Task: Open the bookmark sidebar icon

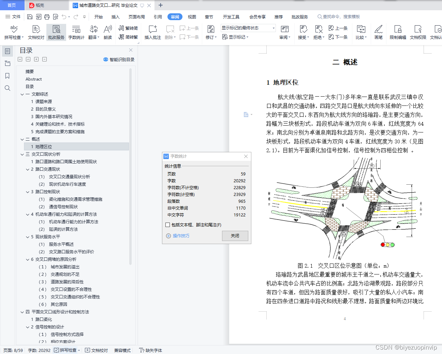Action: click(8, 76)
